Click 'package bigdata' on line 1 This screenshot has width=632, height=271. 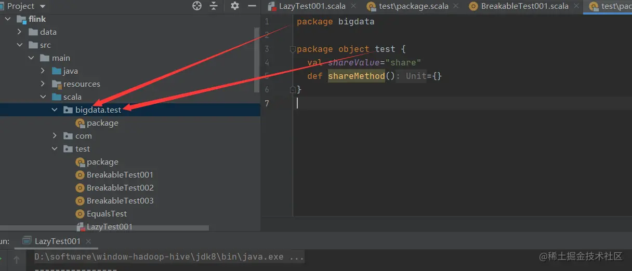click(x=335, y=22)
